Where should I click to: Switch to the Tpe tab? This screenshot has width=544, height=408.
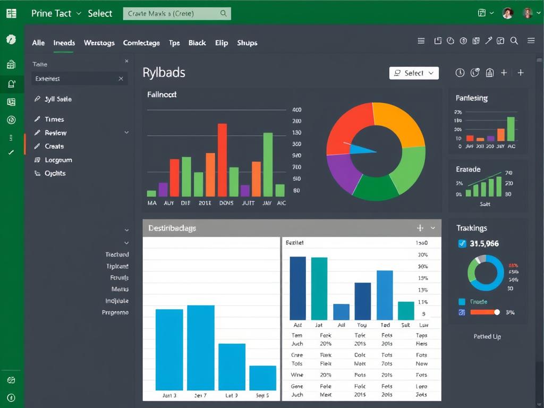click(174, 42)
